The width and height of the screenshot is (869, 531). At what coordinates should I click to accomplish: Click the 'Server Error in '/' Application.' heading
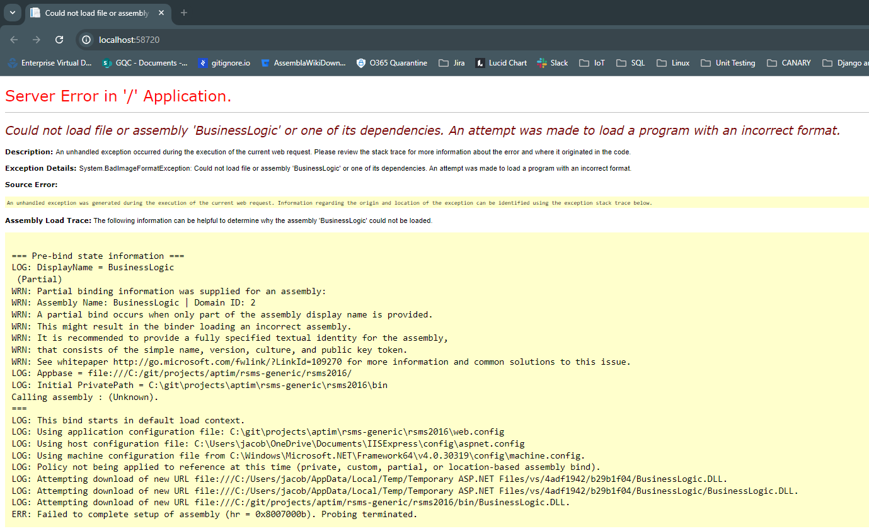pos(118,96)
